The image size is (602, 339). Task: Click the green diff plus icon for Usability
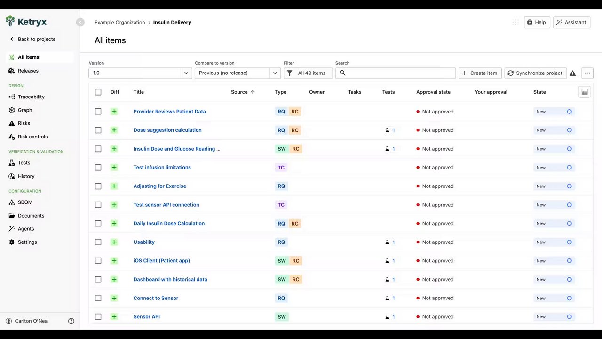(114, 242)
